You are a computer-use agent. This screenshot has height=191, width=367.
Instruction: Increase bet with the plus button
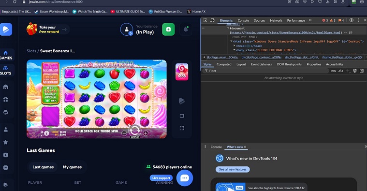[x=146, y=133]
